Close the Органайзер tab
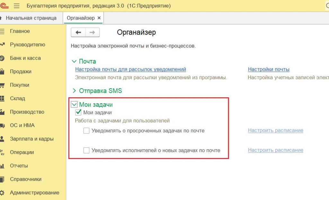 99,18
